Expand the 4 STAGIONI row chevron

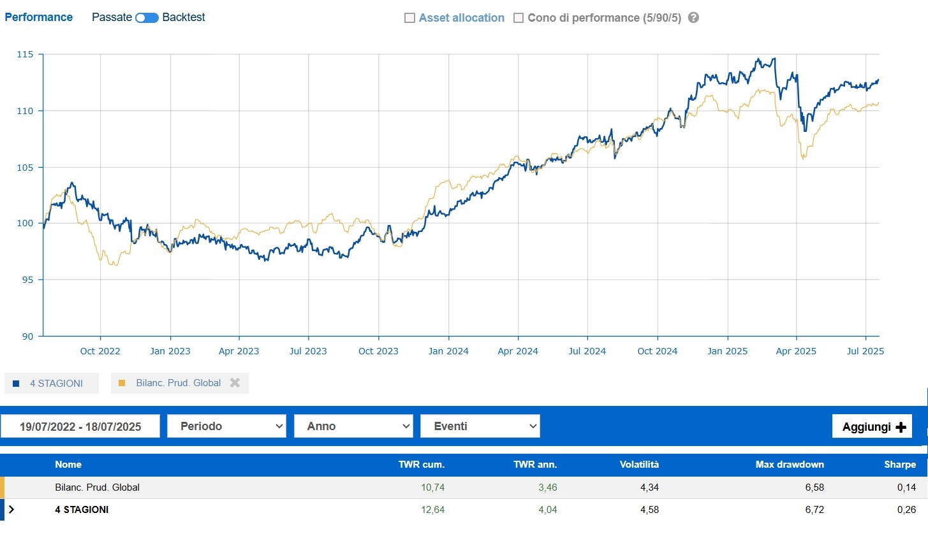click(11, 510)
